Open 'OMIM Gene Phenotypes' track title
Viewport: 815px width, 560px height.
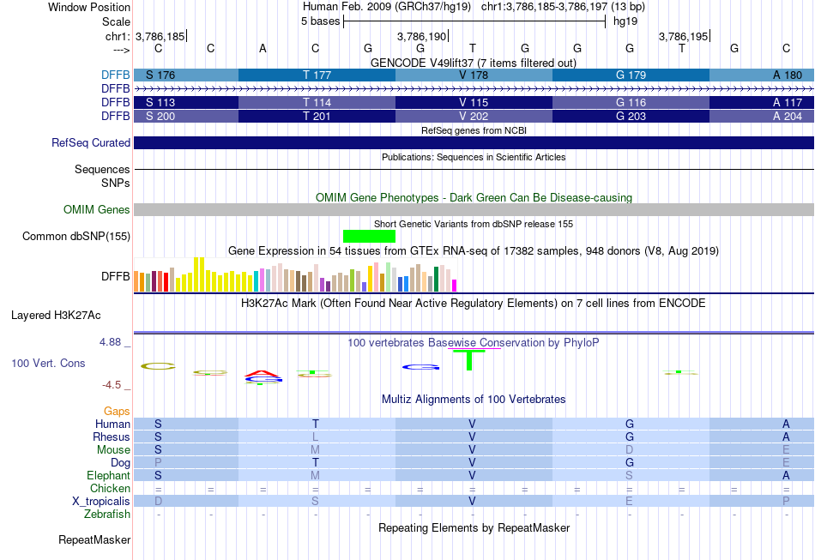(474, 197)
